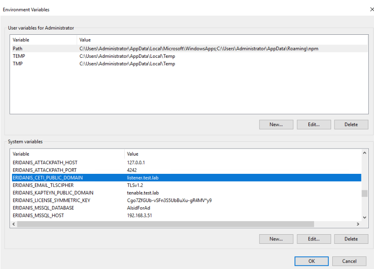Click New under System variables
374x269 pixels.
(276, 239)
